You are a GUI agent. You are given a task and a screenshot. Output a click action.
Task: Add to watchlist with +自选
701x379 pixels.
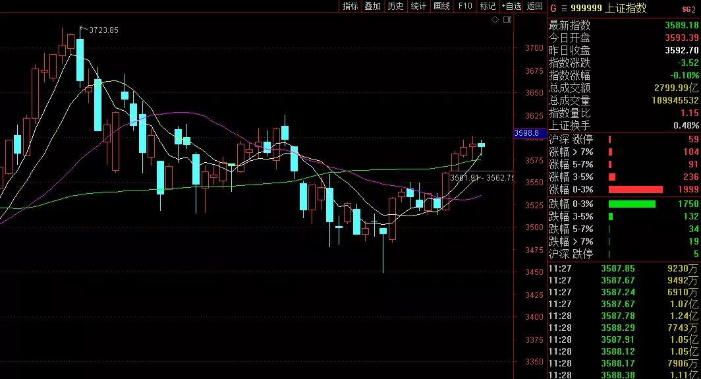coord(511,6)
